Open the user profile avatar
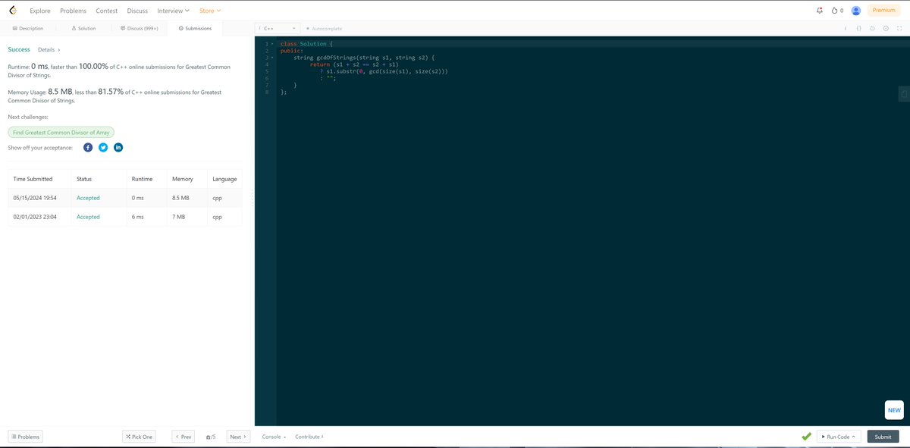910x448 pixels. pos(856,11)
